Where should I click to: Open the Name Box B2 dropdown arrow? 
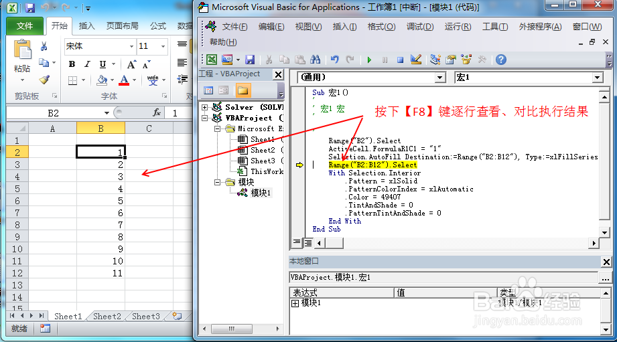[107, 113]
